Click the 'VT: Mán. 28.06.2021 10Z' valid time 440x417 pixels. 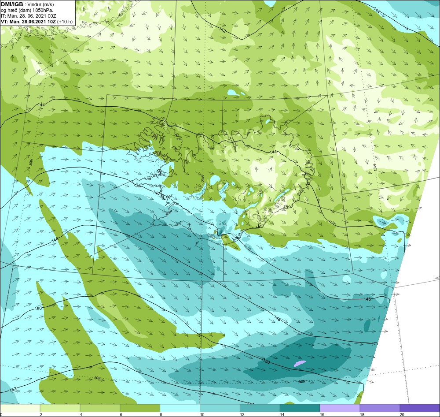coord(28,22)
